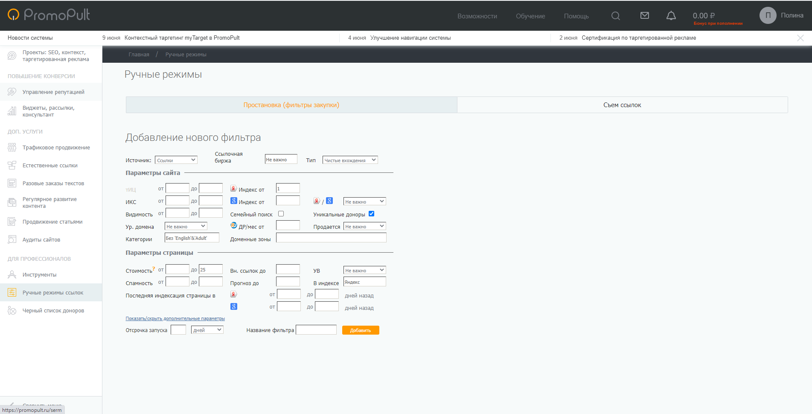Screen dimensions: 812x414
Task: Click the ДР/мес от input field
Action: [x=288, y=225]
